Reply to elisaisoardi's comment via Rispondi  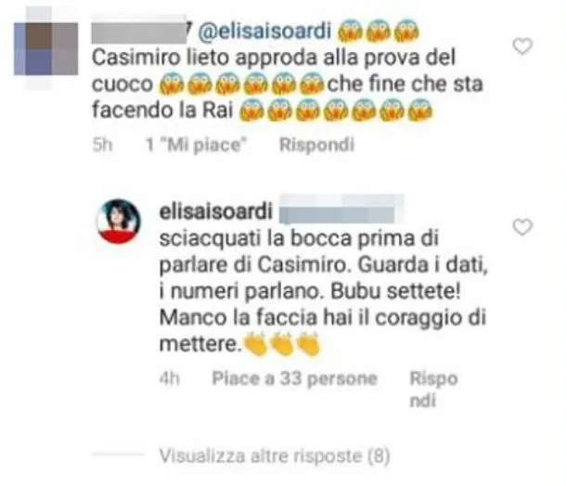pyautogui.click(x=433, y=390)
